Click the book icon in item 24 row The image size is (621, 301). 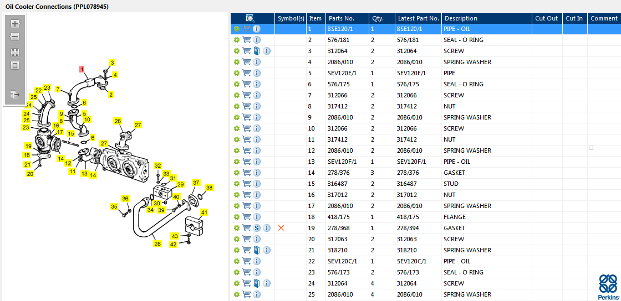click(x=257, y=283)
